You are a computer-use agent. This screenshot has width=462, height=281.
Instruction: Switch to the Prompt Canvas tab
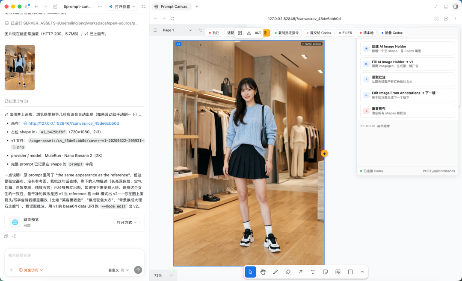[x=171, y=6]
